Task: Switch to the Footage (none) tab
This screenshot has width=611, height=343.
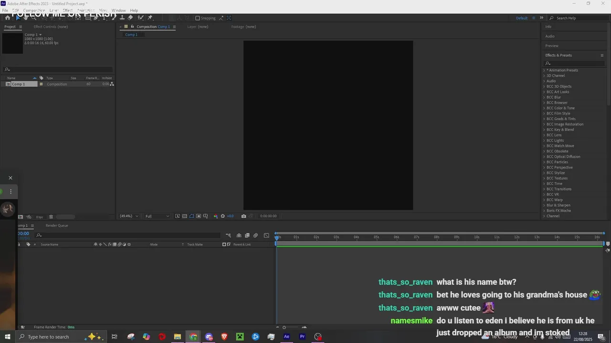Action: click(x=243, y=27)
